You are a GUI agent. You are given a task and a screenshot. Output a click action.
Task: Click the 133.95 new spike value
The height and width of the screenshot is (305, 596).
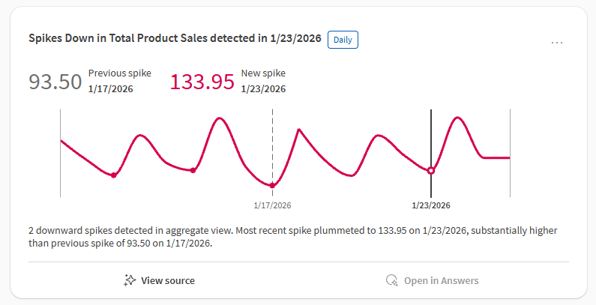coord(202,82)
